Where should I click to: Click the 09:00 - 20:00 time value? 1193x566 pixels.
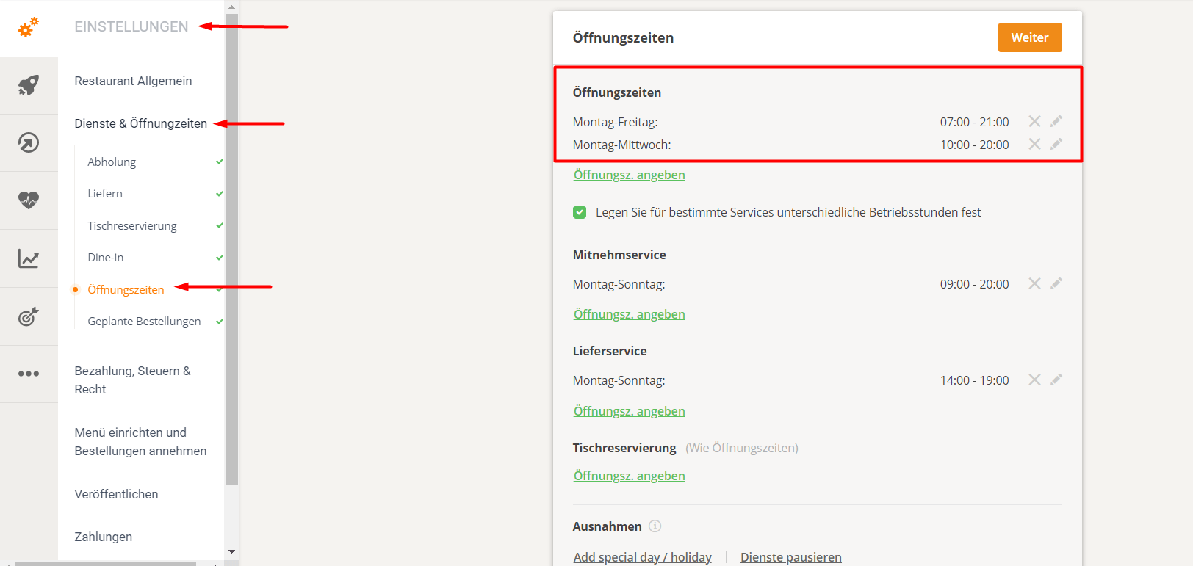tap(975, 284)
